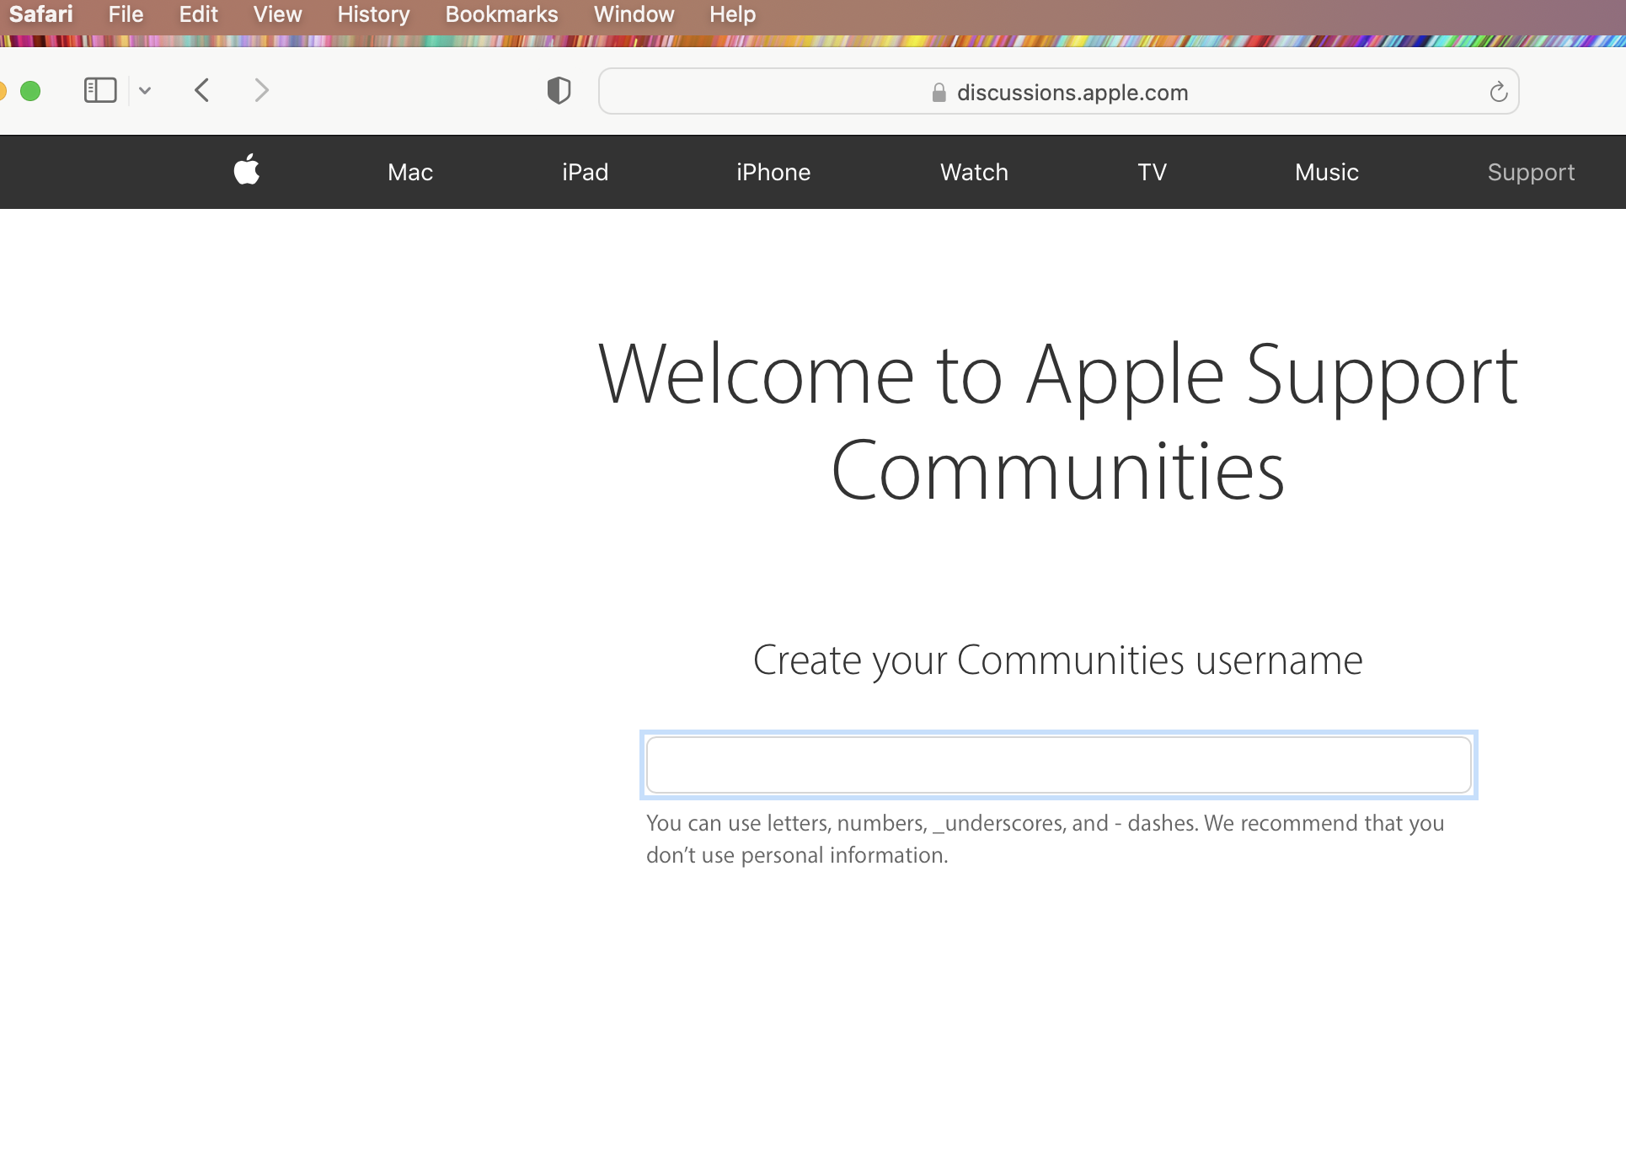This screenshot has height=1171, width=1626.
Task: Expand the sidebar tab group dropdown chevron
Action: [145, 91]
